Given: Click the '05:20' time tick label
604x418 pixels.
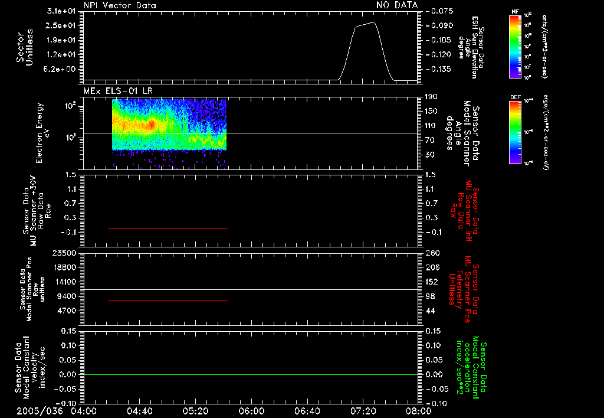Looking at the screenshot, I should coord(195,411).
